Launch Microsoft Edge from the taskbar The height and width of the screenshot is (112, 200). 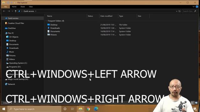tap(96, 109)
